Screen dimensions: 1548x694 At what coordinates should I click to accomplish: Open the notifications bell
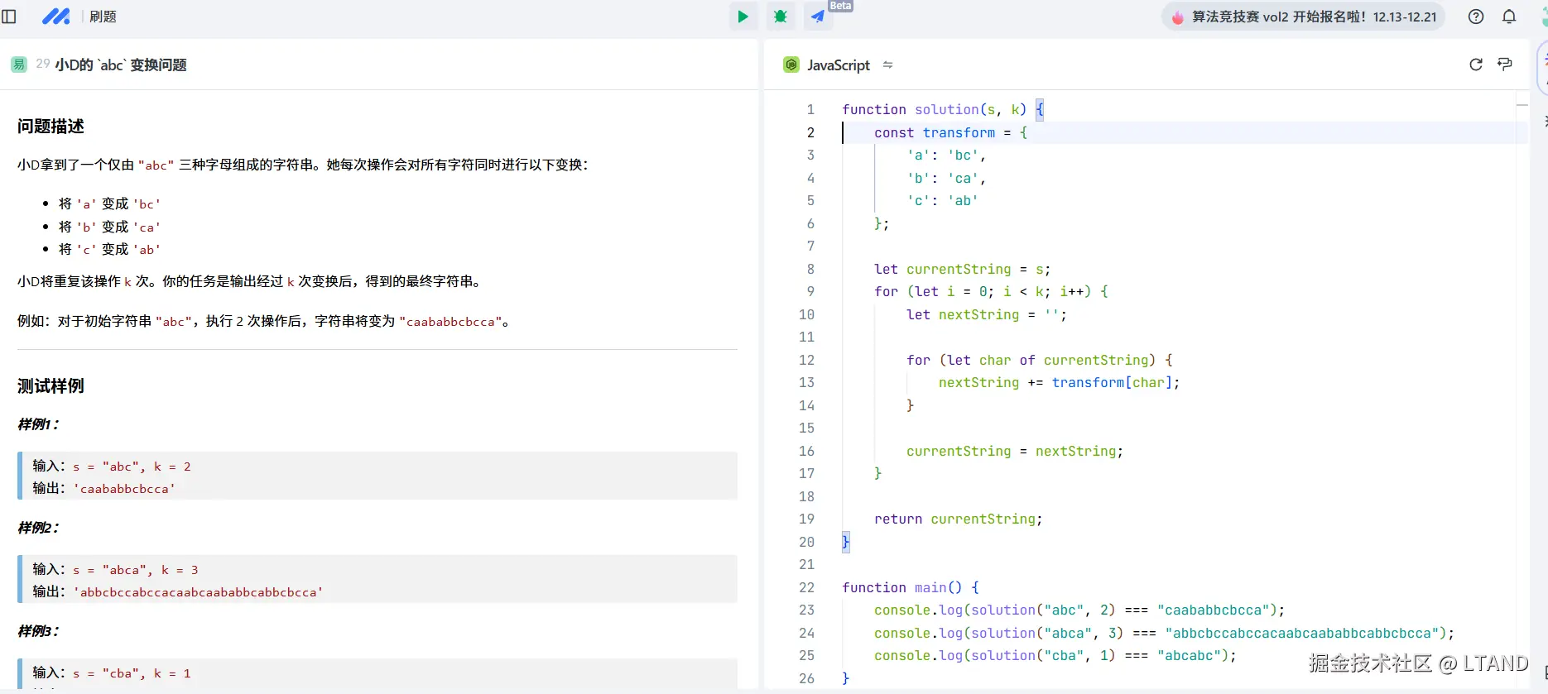coord(1509,17)
